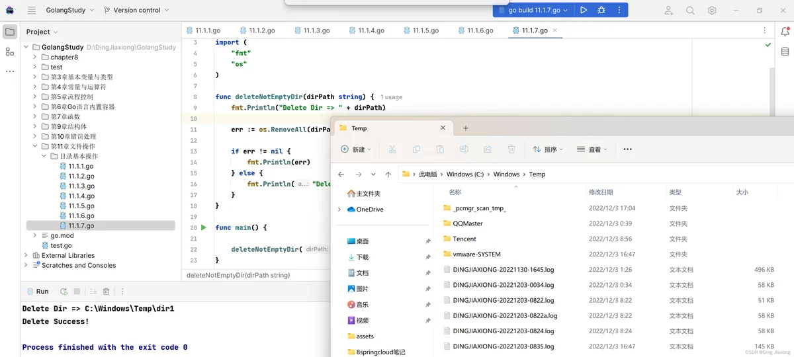This screenshot has width=794, height=357.
Task: Start debugging with the bug icon
Action: coord(601,10)
